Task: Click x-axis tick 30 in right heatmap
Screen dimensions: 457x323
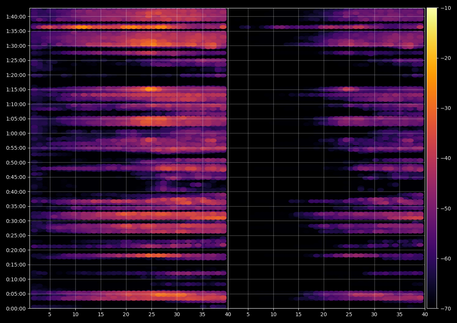Action: (x=374, y=315)
